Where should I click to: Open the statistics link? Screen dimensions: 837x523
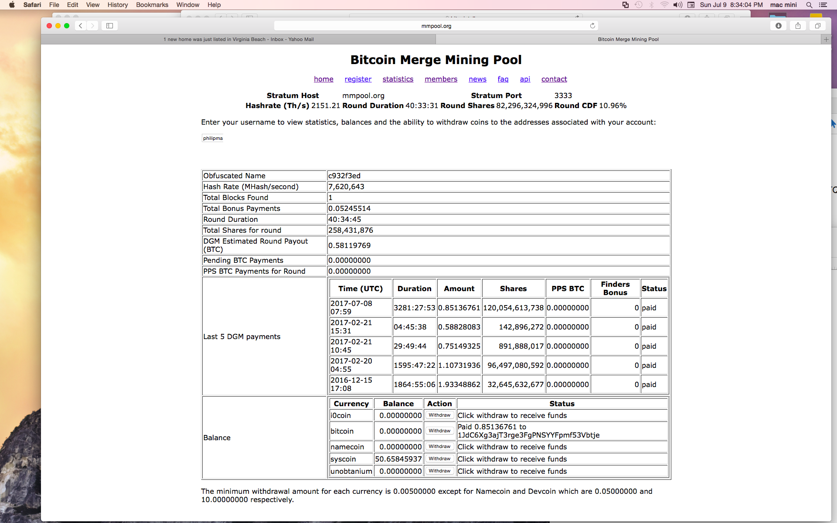[x=398, y=79]
